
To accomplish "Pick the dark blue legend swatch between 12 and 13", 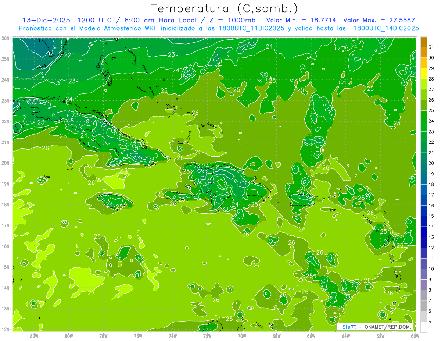I will (424, 242).
